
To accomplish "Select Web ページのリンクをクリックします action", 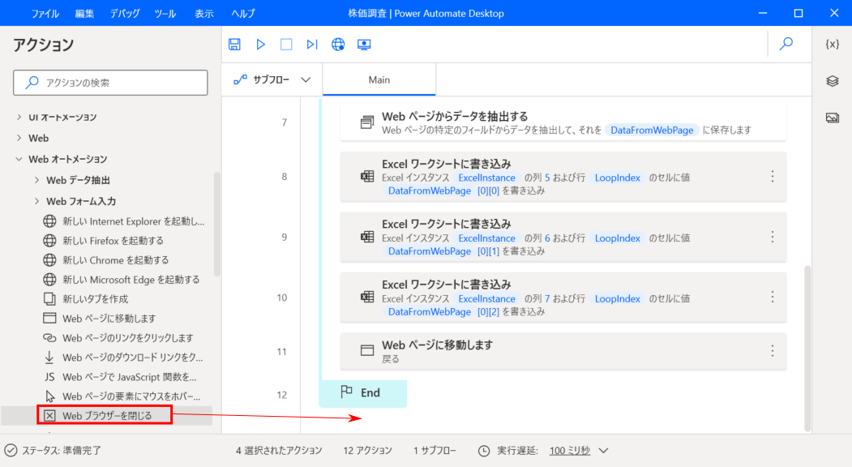I will (x=118, y=338).
